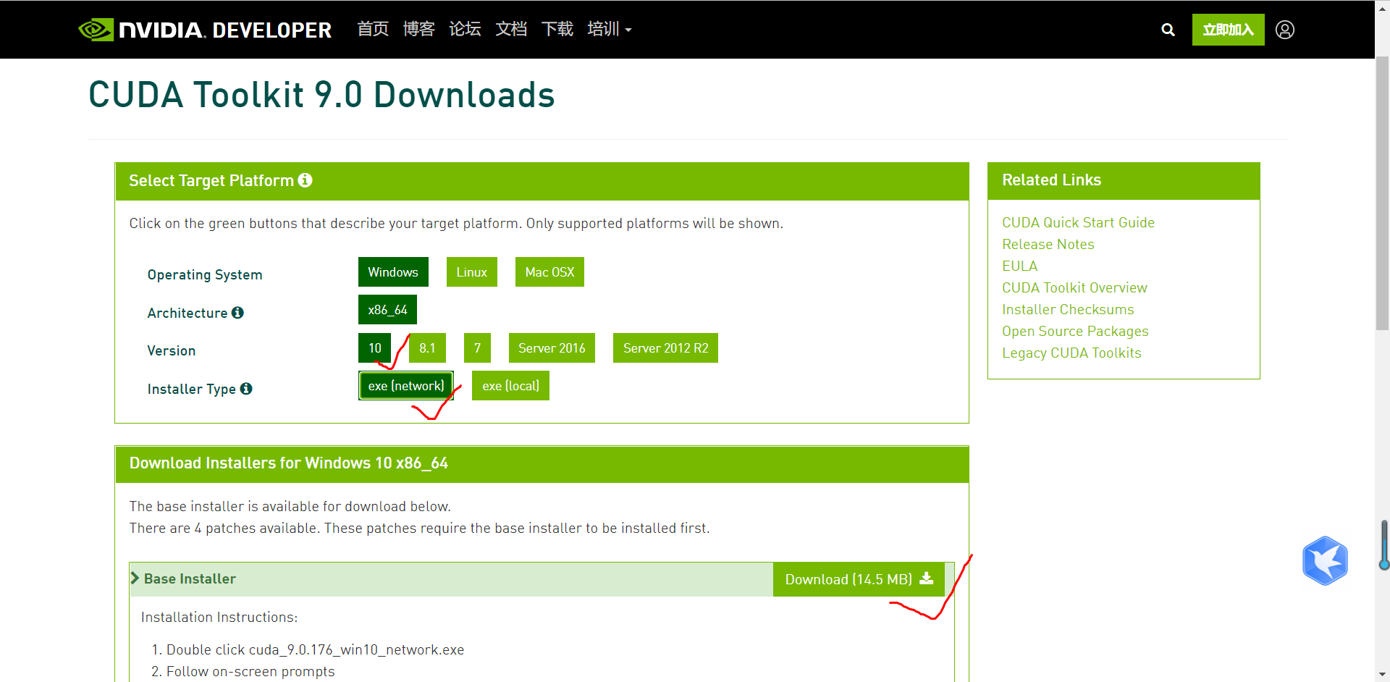1390x682 pixels.
Task: Download the 14.5 MB base installer
Action: [x=859, y=579]
